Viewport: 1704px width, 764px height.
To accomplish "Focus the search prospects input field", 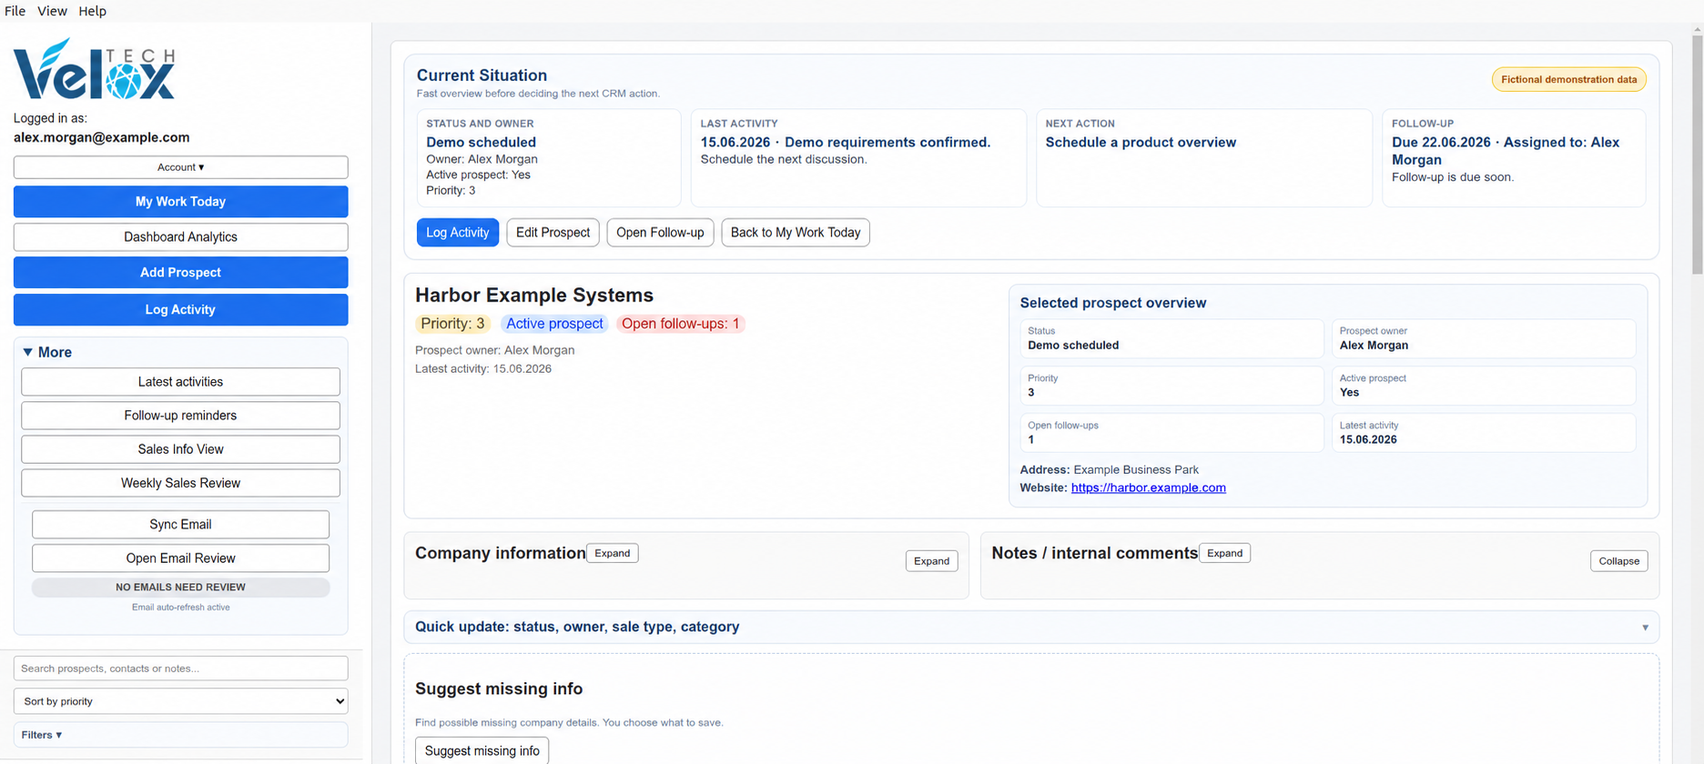I will point(180,668).
